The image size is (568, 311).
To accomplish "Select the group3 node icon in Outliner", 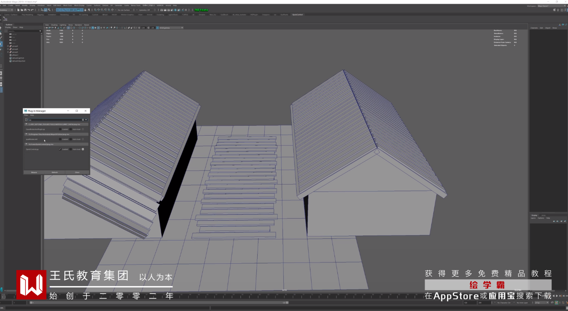I will (10, 46).
